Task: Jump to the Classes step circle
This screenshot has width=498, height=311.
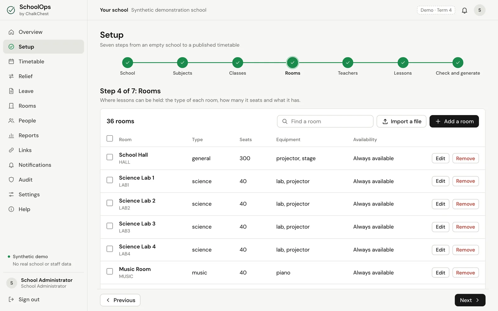Action: (x=237, y=63)
